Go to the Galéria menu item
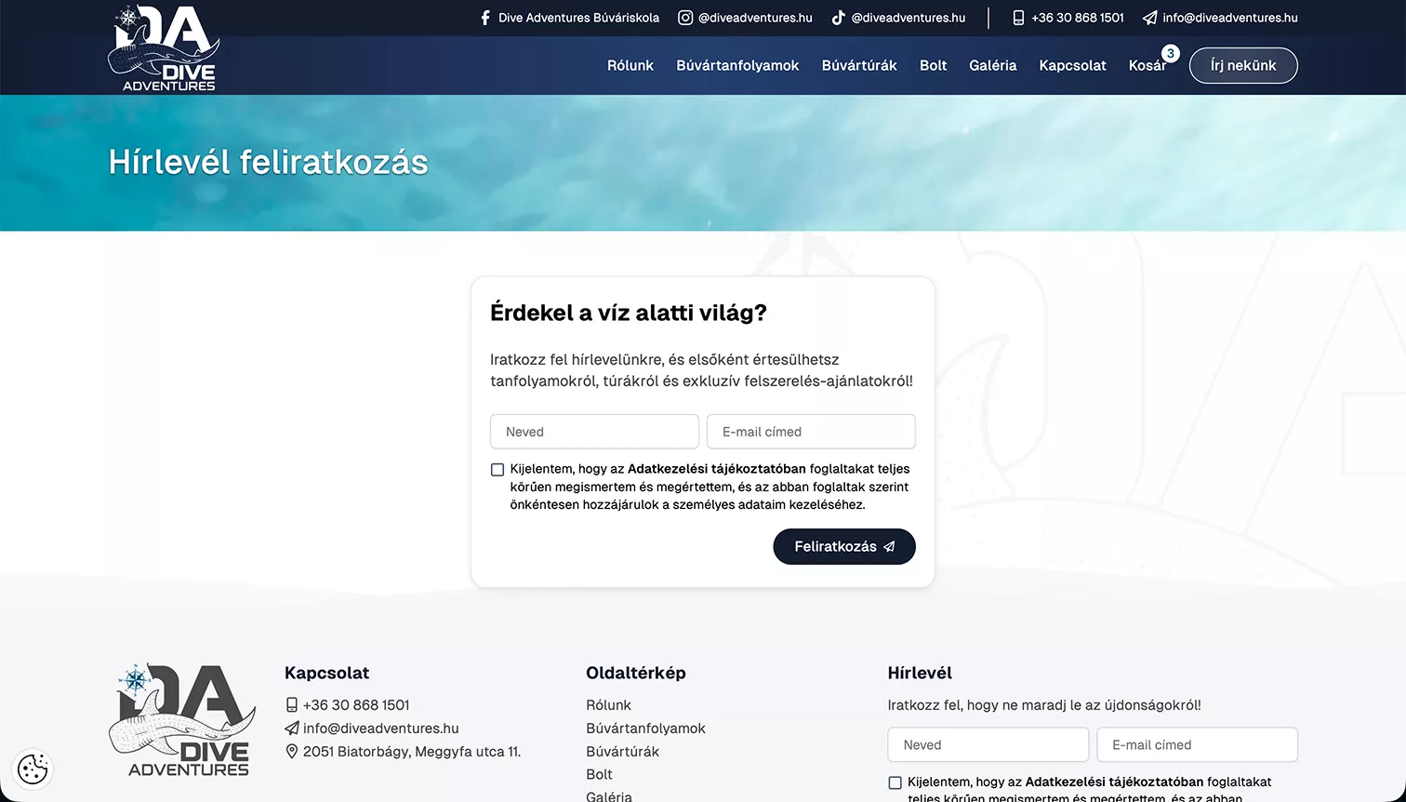Image resolution: width=1406 pixels, height=802 pixels. 992,65
